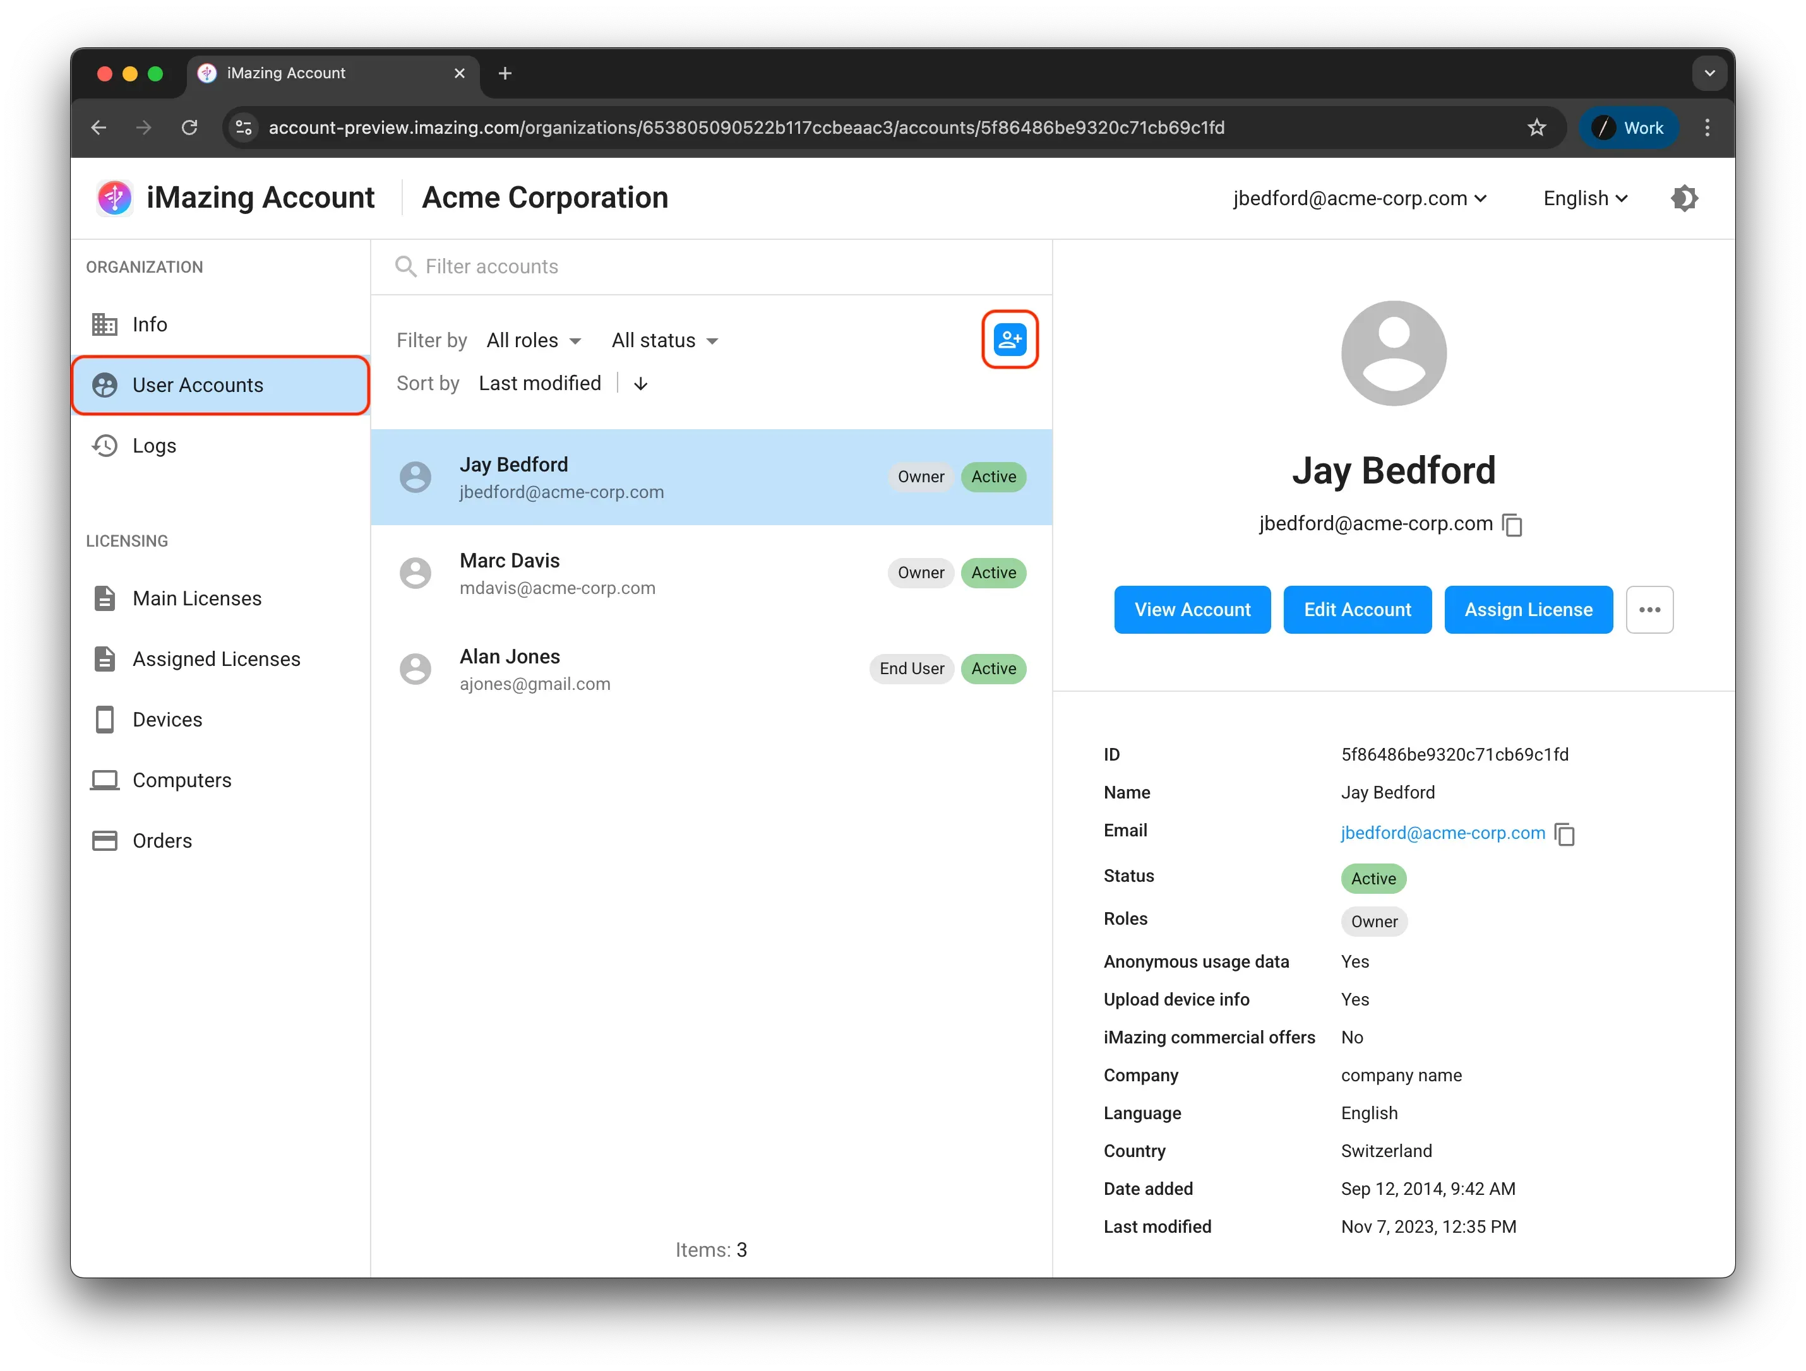Open the English language dropdown

click(x=1585, y=198)
